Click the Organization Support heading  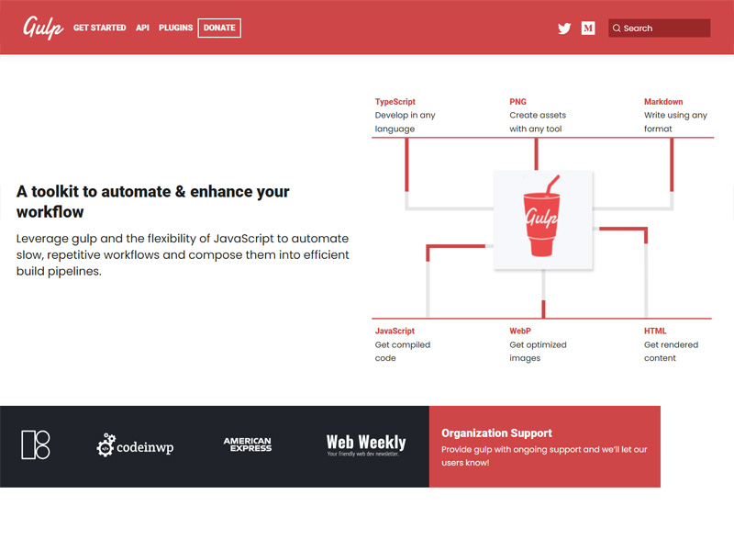[x=496, y=433]
